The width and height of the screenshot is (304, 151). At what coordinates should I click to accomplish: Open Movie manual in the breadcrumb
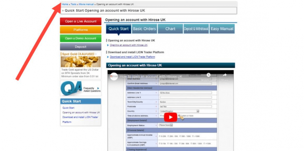[x=86, y=4]
